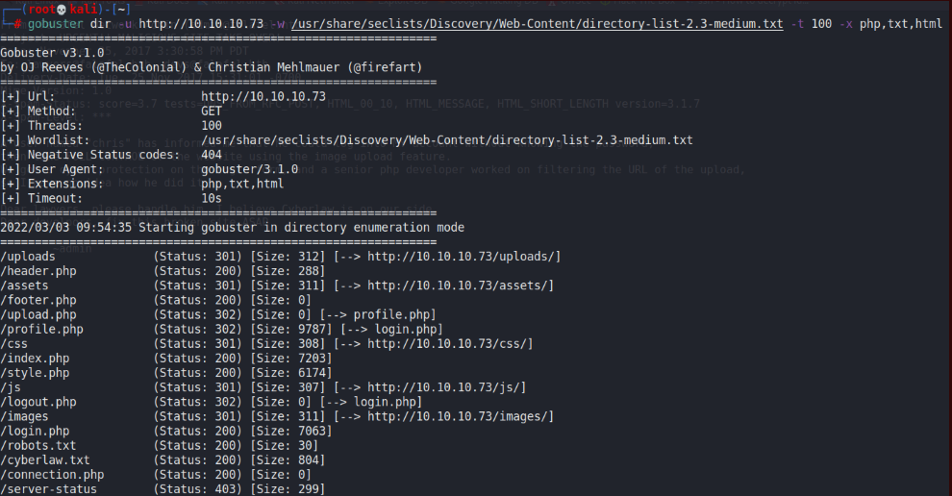The height and width of the screenshot is (496, 952).
Task: Click the Wordlist path in the settings block
Action: 446,140
